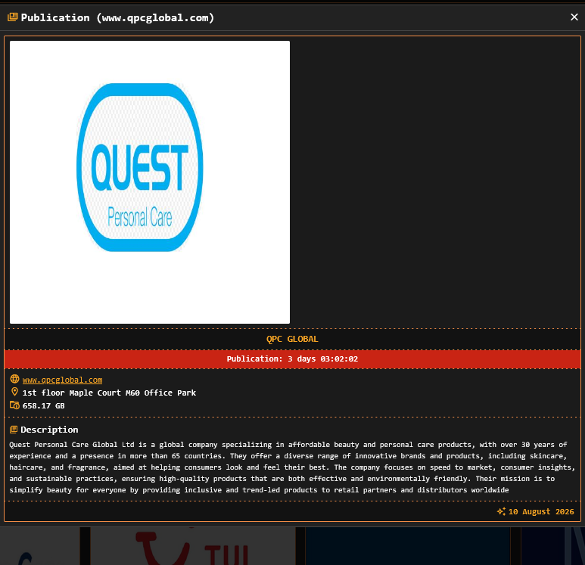
Task: Click the Description heading
Action: click(x=49, y=430)
